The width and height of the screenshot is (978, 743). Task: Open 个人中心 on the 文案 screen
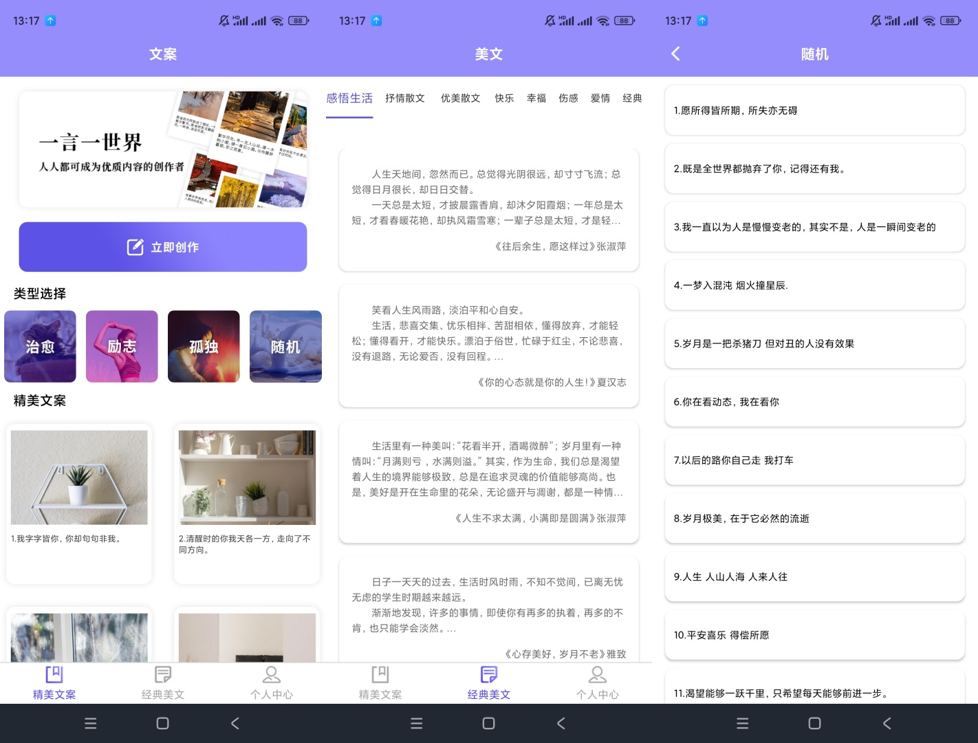click(x=271, y=682)
